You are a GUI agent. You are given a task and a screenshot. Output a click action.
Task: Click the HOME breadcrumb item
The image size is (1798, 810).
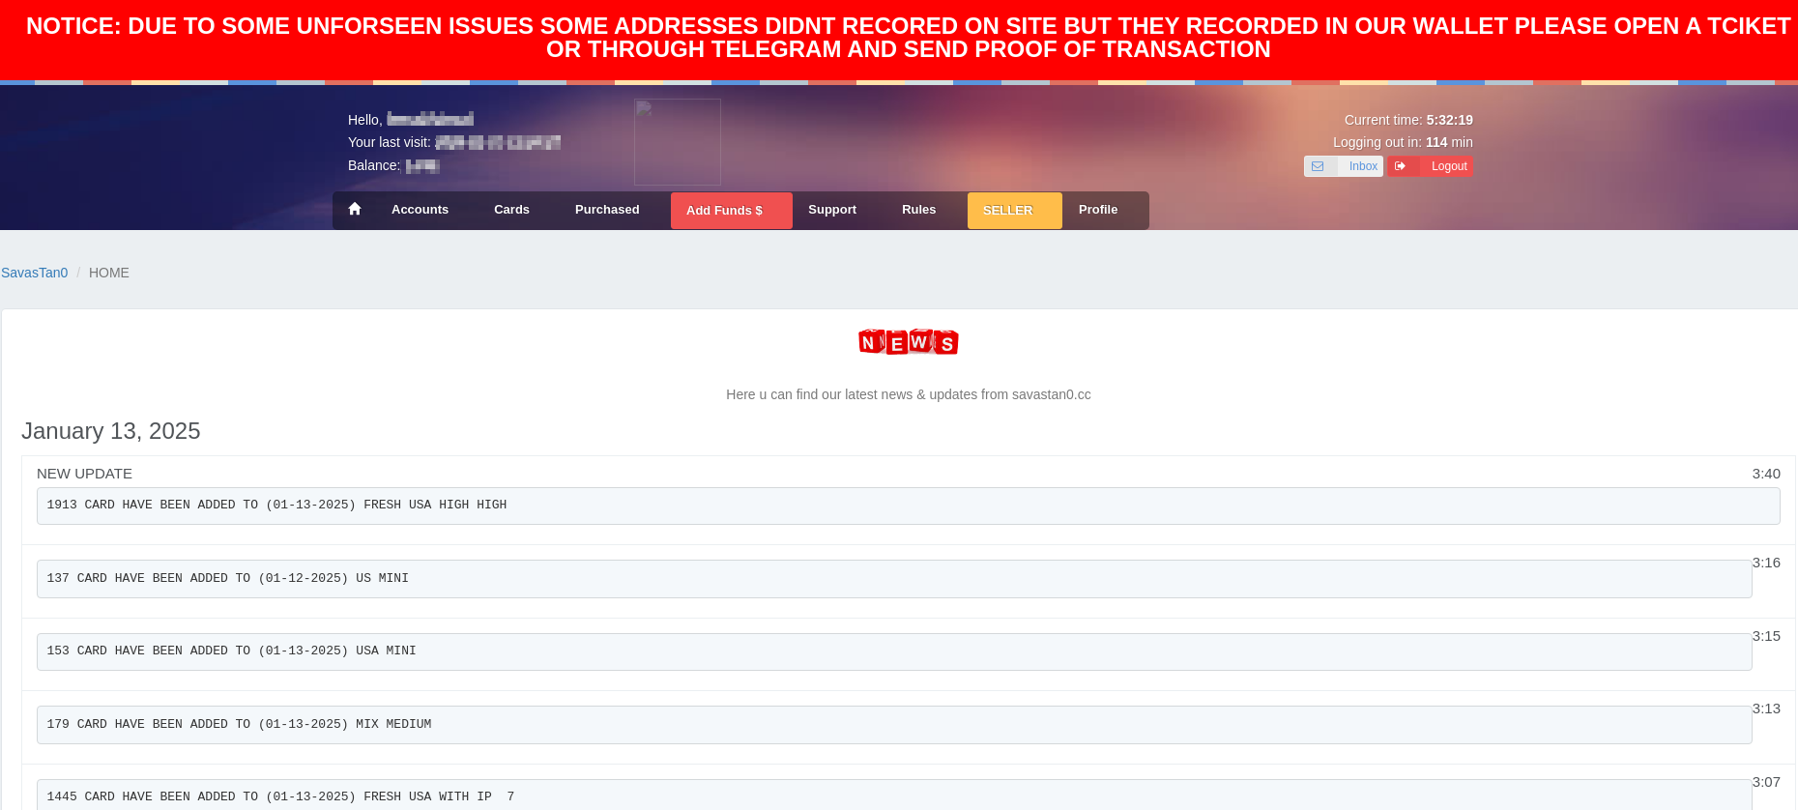coord(109,273)
